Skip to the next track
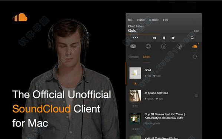Screen dimensions: 222x139 173,38
